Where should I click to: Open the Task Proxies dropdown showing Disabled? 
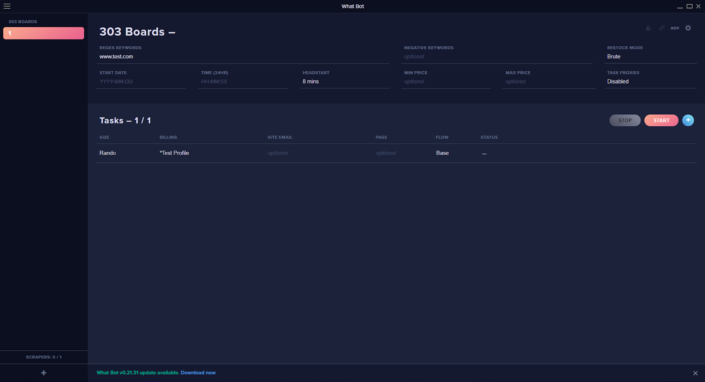tap(650, 81)
